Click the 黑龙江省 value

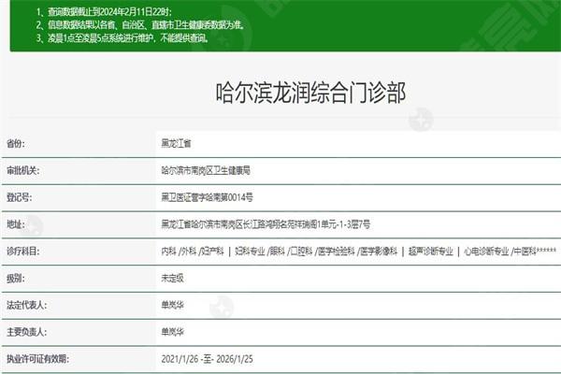(x=176, y=143)
